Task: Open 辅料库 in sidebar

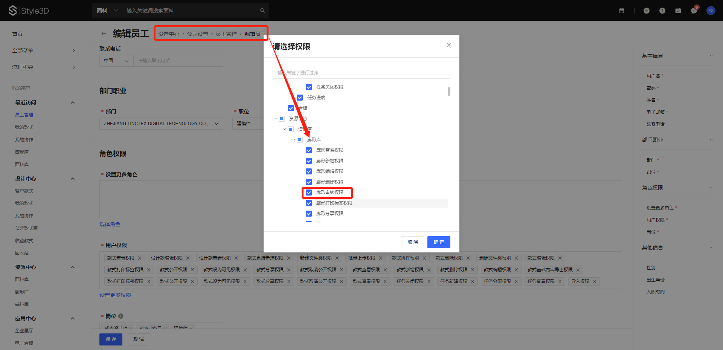Action: pyautogui.click(x=22, y=304)
